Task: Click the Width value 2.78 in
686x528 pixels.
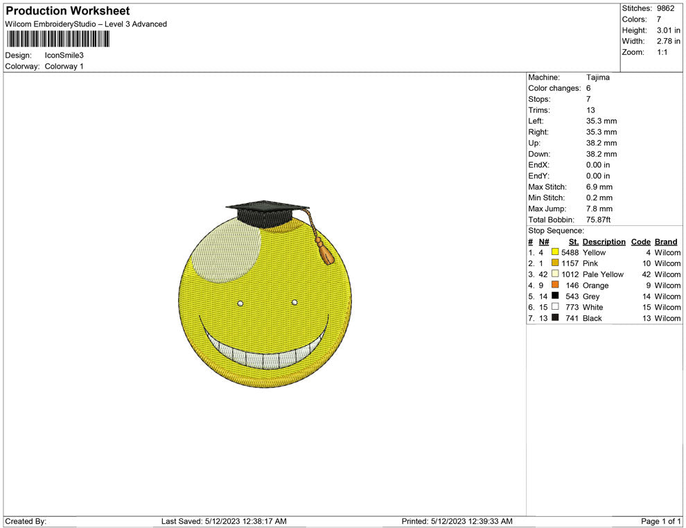Action: coord(668,41)
